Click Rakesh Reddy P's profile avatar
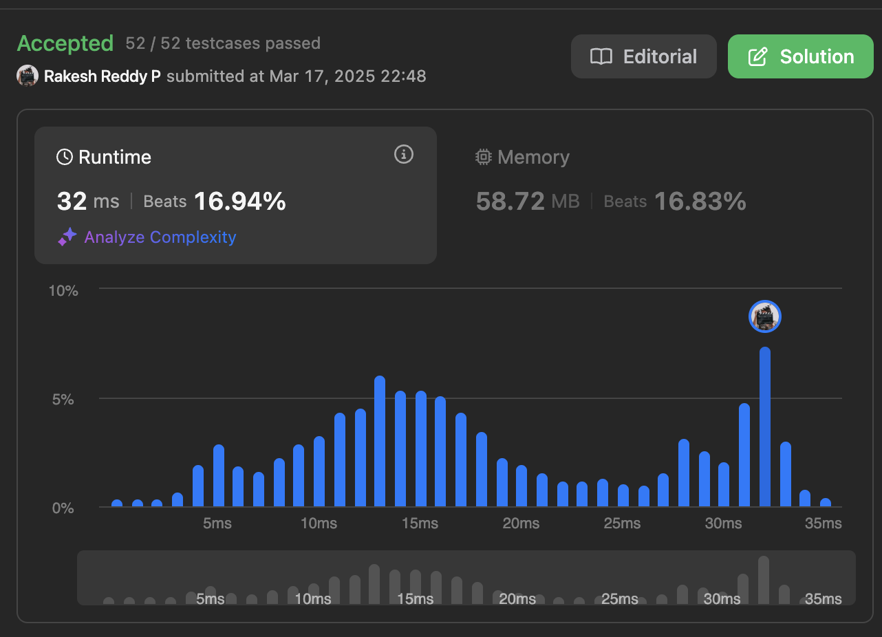The height and width of the screenshot is (637, 882). [28, 76]
